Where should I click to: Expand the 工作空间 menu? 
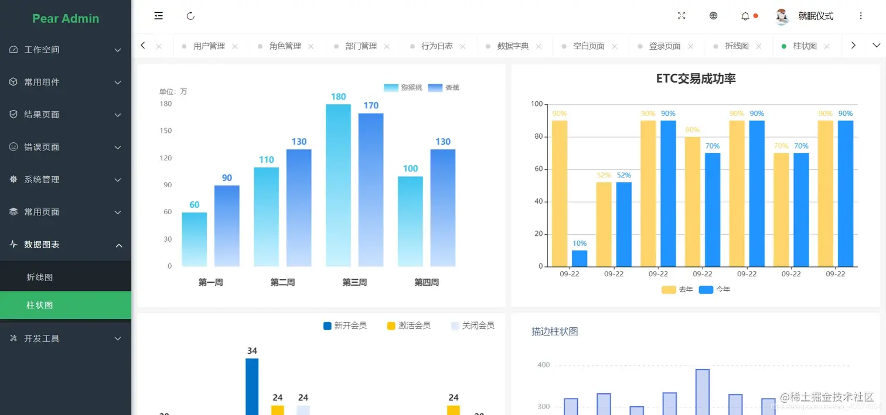(x=118, y=50)
